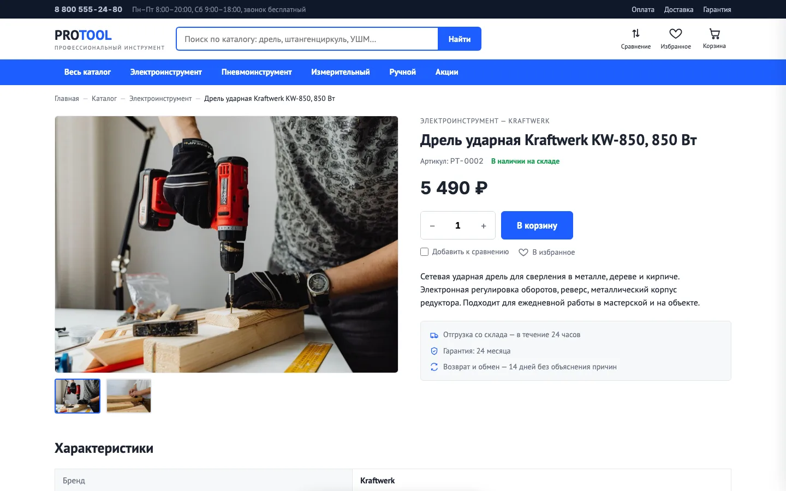786x491 pixels.
Task: Click the В наличии на складе status
Action: point(525,161)
